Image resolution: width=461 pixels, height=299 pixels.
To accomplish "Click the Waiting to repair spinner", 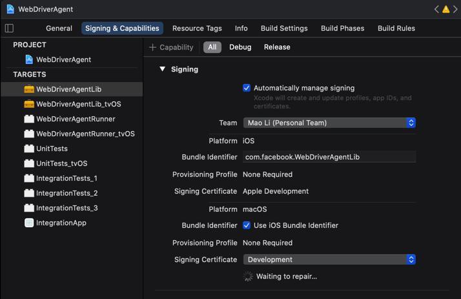I will tap(248, 276).
